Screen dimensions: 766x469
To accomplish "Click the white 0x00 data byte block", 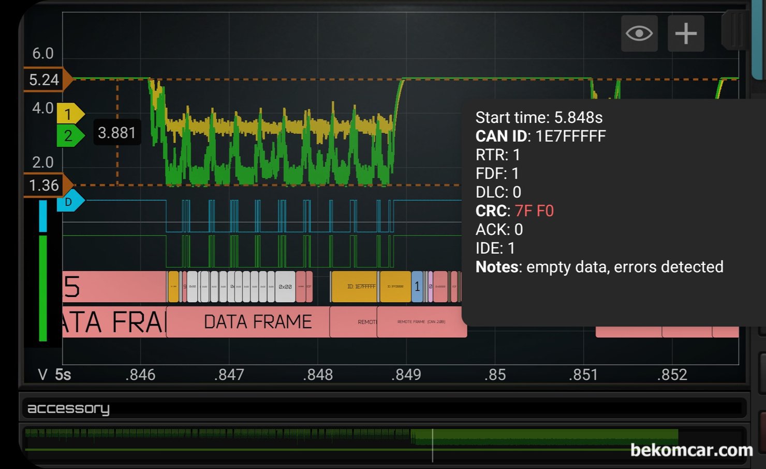I will [x=285, y=287].
